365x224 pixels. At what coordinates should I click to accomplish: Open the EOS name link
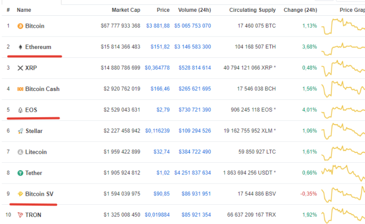(x=31, y=110)
